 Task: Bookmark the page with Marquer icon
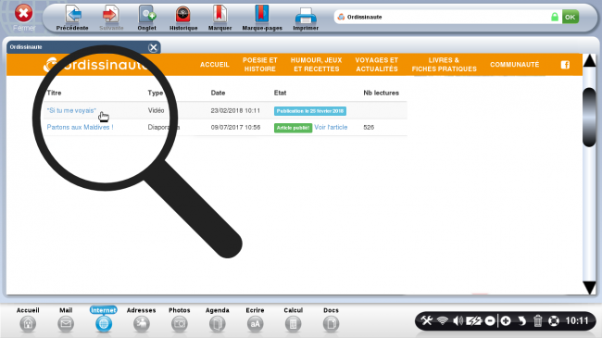click(219, 15)
